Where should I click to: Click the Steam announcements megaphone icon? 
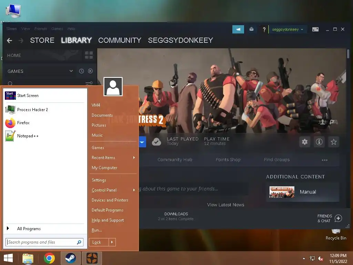(238, 29)
